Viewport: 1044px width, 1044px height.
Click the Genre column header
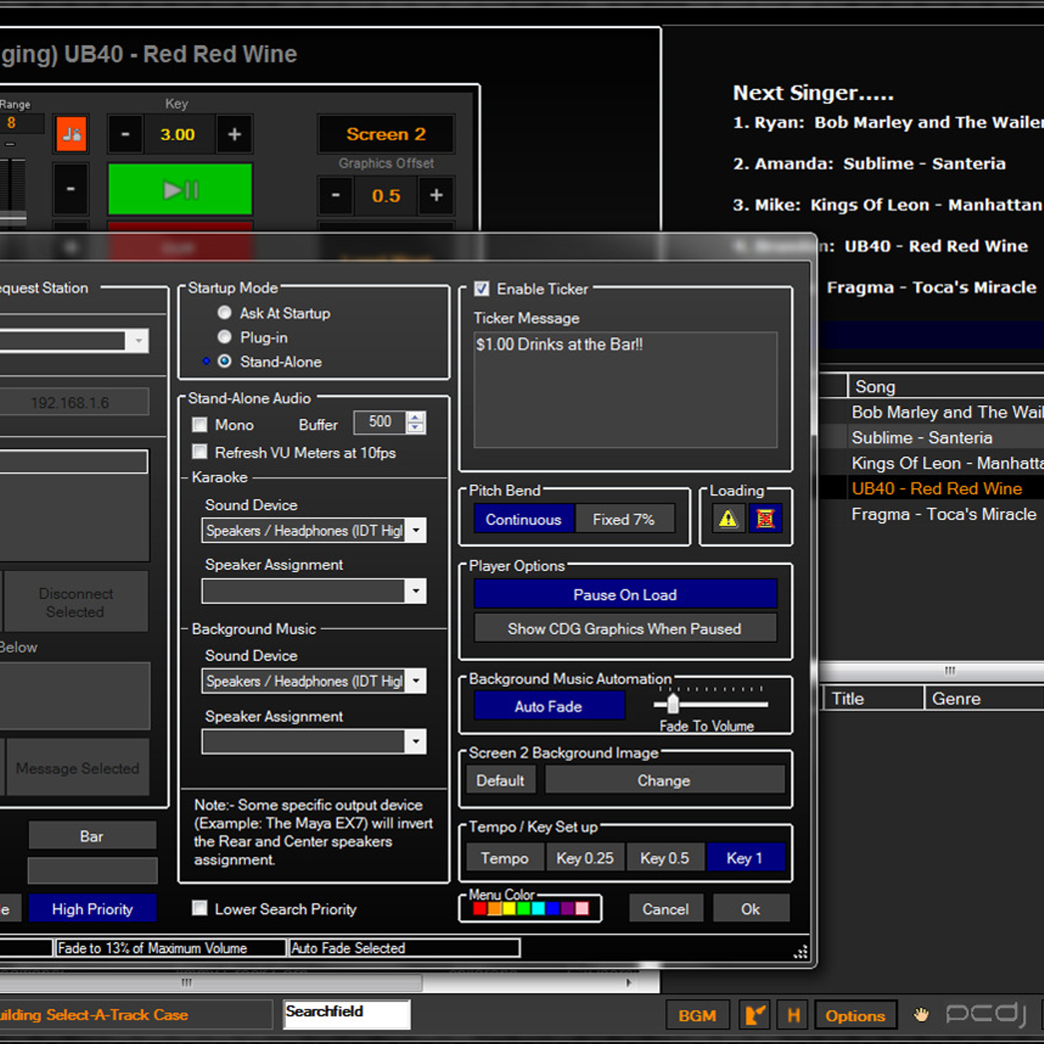tap(985, 698)
